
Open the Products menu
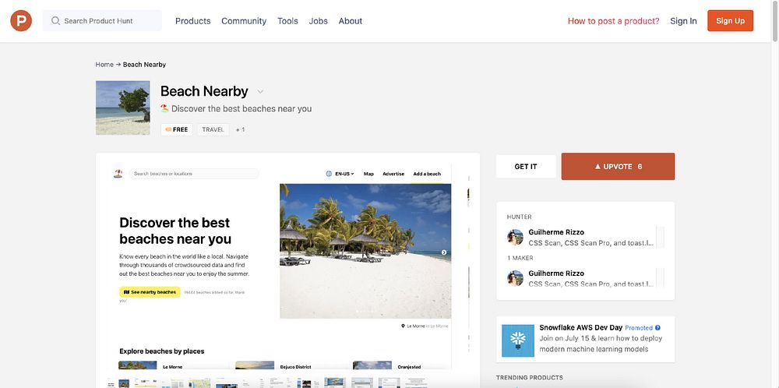pyautogui.click(x=192, y=21)
